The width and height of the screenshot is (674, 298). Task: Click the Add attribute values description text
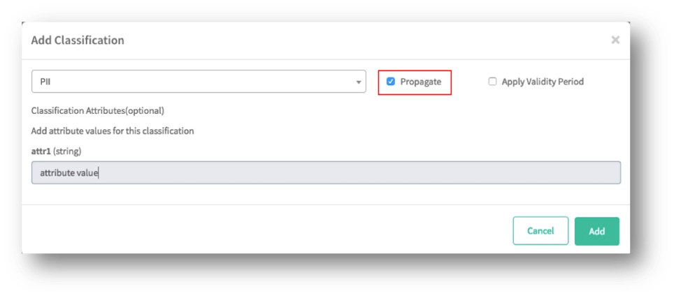112,131
